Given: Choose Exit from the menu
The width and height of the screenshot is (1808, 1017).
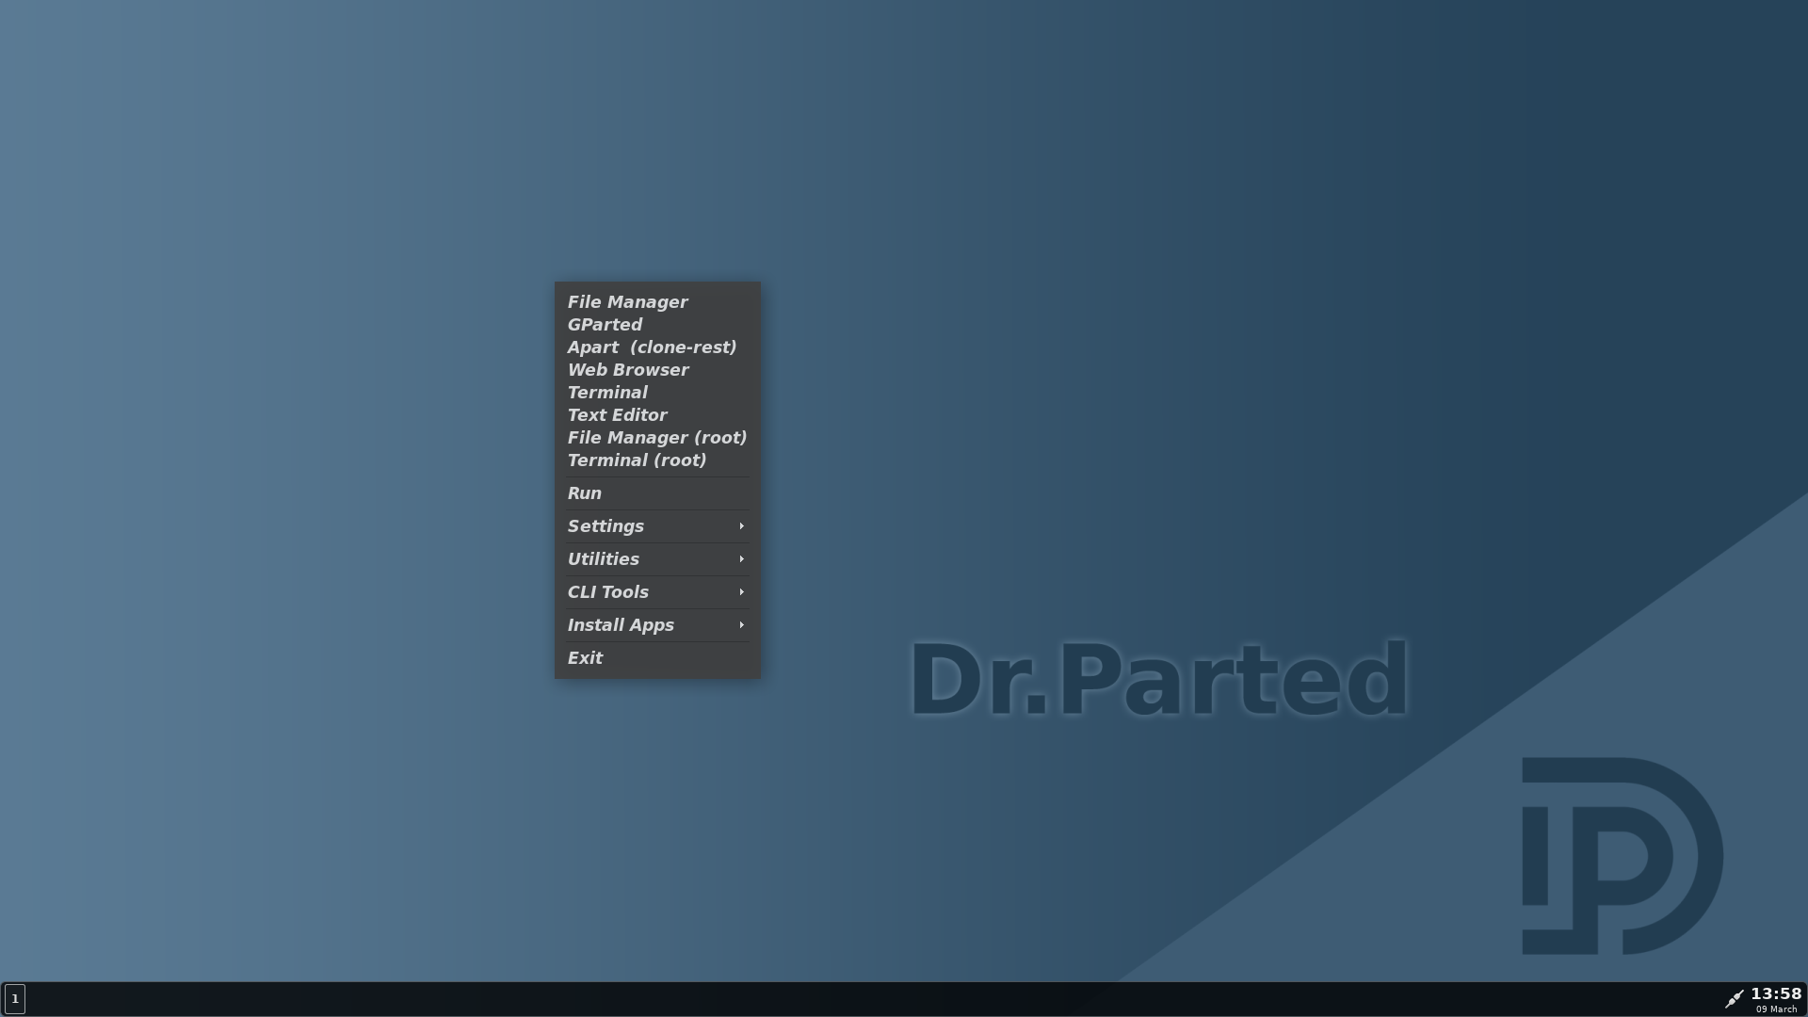Looking at the screenshot, I should (x=657, y=658).
